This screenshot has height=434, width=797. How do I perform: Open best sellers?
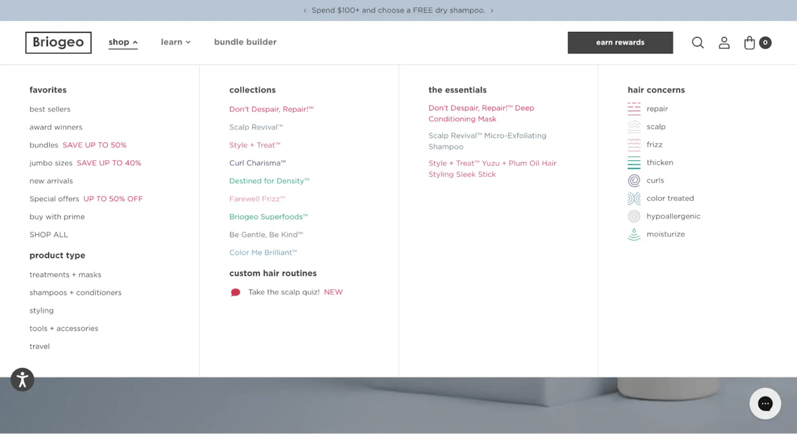point(50,109)
